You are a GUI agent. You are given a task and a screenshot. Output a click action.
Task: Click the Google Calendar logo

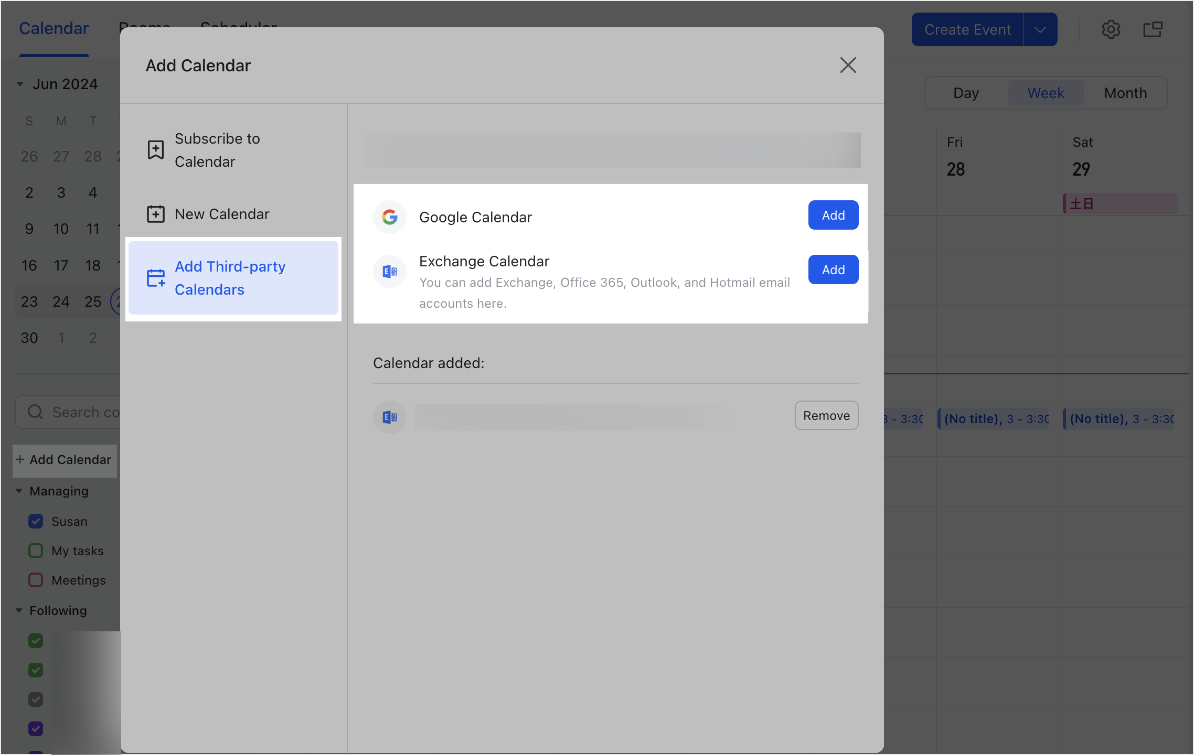click(x=389, y=217)
